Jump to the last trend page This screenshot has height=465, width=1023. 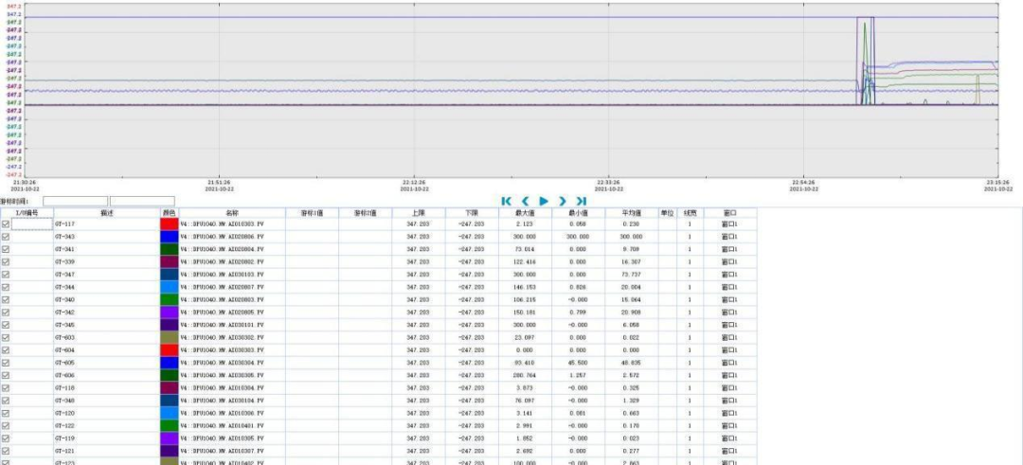click(x=582, y=202)
